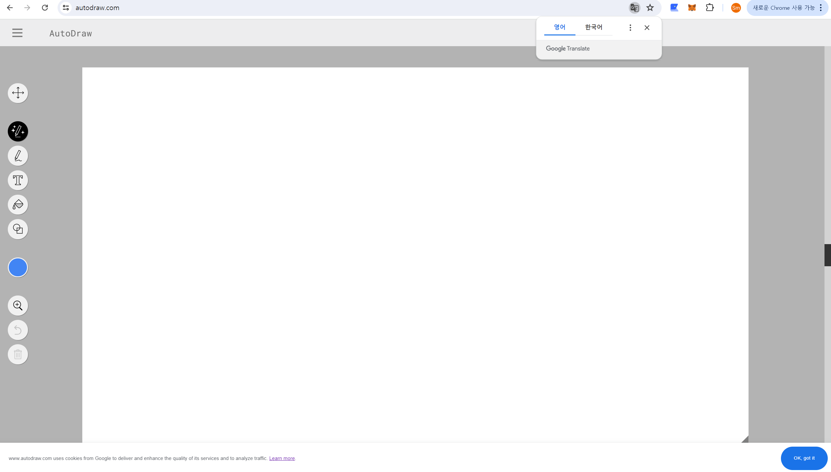Select the Type text tool
The height and width of the screenshot is (472, 831).
18,180
